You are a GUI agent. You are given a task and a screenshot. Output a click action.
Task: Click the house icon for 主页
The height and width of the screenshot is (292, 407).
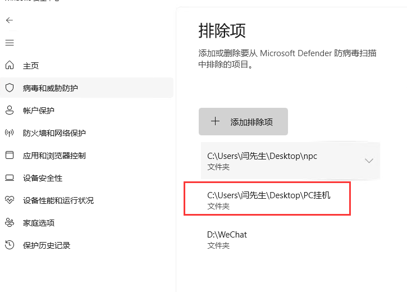click(9, 66)
